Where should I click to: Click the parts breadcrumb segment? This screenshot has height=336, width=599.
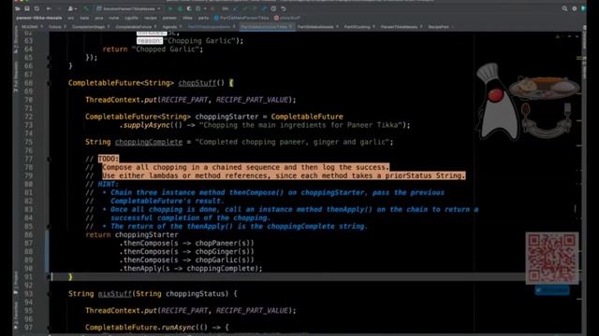pos(203,18)
